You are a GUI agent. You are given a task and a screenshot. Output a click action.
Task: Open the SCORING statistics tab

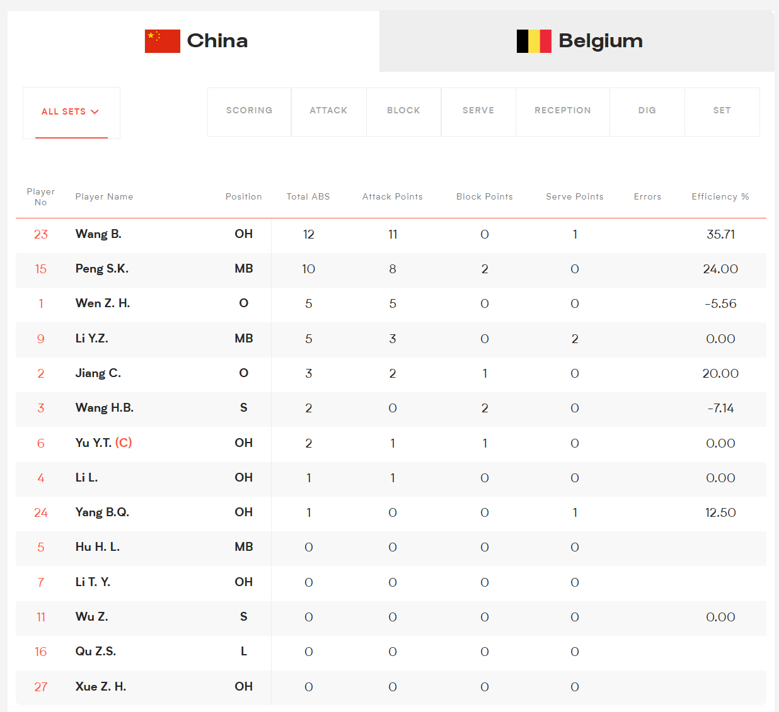click(249, 111)
